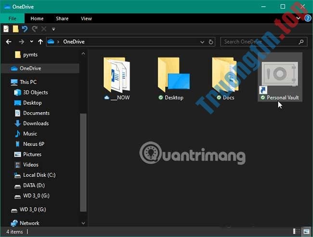Minimize the OneDrive window
The image size is (313, 237).
coord(263,7)
